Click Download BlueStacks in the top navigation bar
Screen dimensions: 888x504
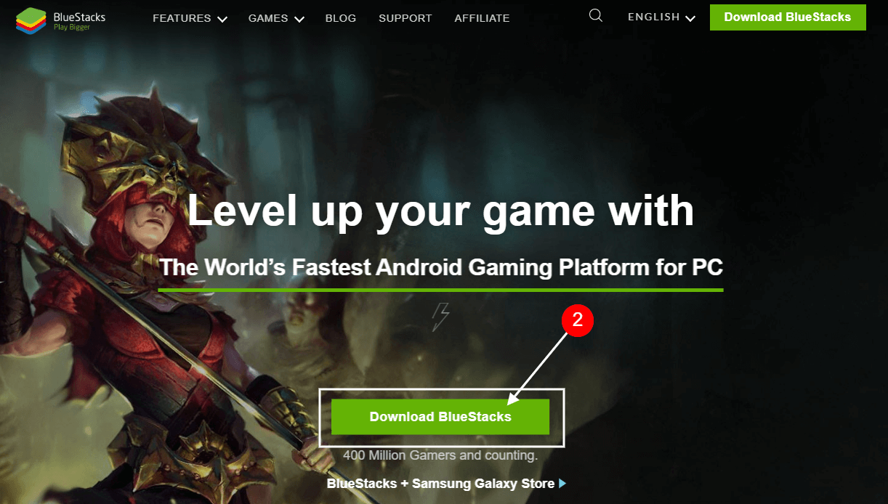point(788,17)
